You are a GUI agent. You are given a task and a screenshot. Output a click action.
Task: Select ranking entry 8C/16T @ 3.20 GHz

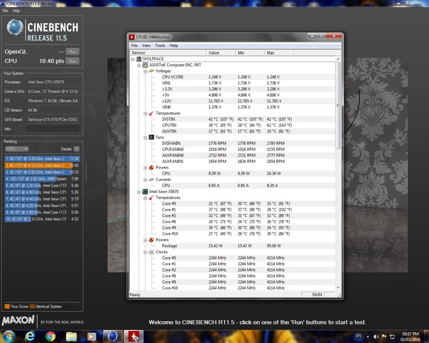(x=43, y=159)
